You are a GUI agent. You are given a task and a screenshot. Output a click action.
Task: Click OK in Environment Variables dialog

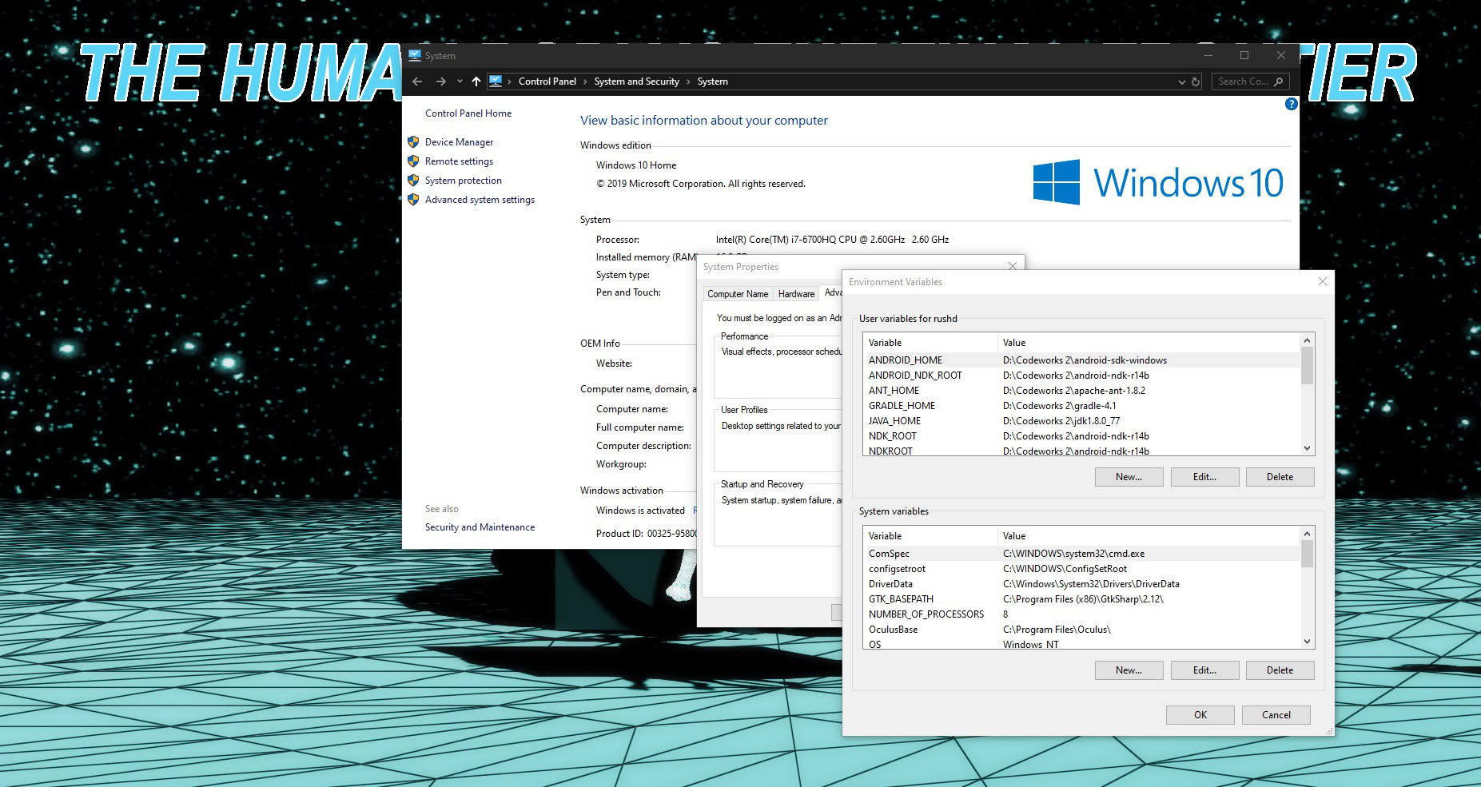[1200, 715]
